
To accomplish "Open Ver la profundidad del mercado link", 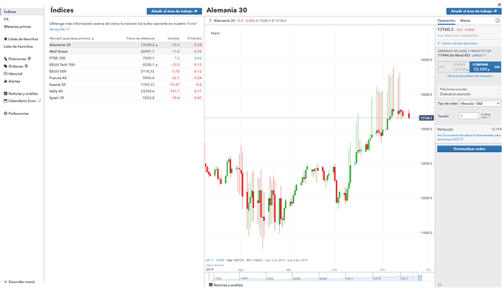I will [x=469, y=76].
